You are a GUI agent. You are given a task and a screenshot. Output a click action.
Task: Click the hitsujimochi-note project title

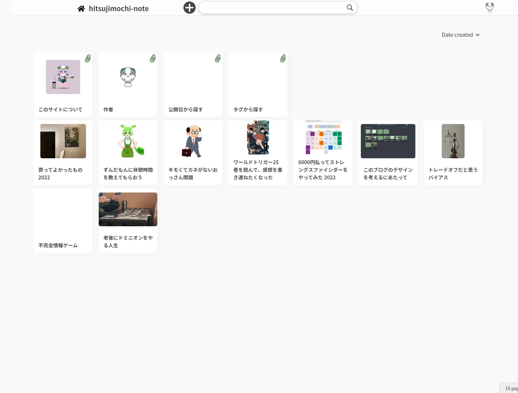click(119, 9)
